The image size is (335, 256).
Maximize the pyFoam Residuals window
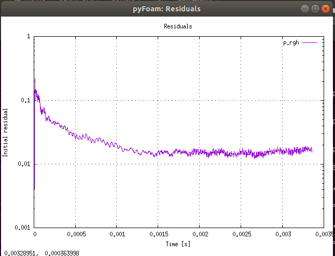314,9
